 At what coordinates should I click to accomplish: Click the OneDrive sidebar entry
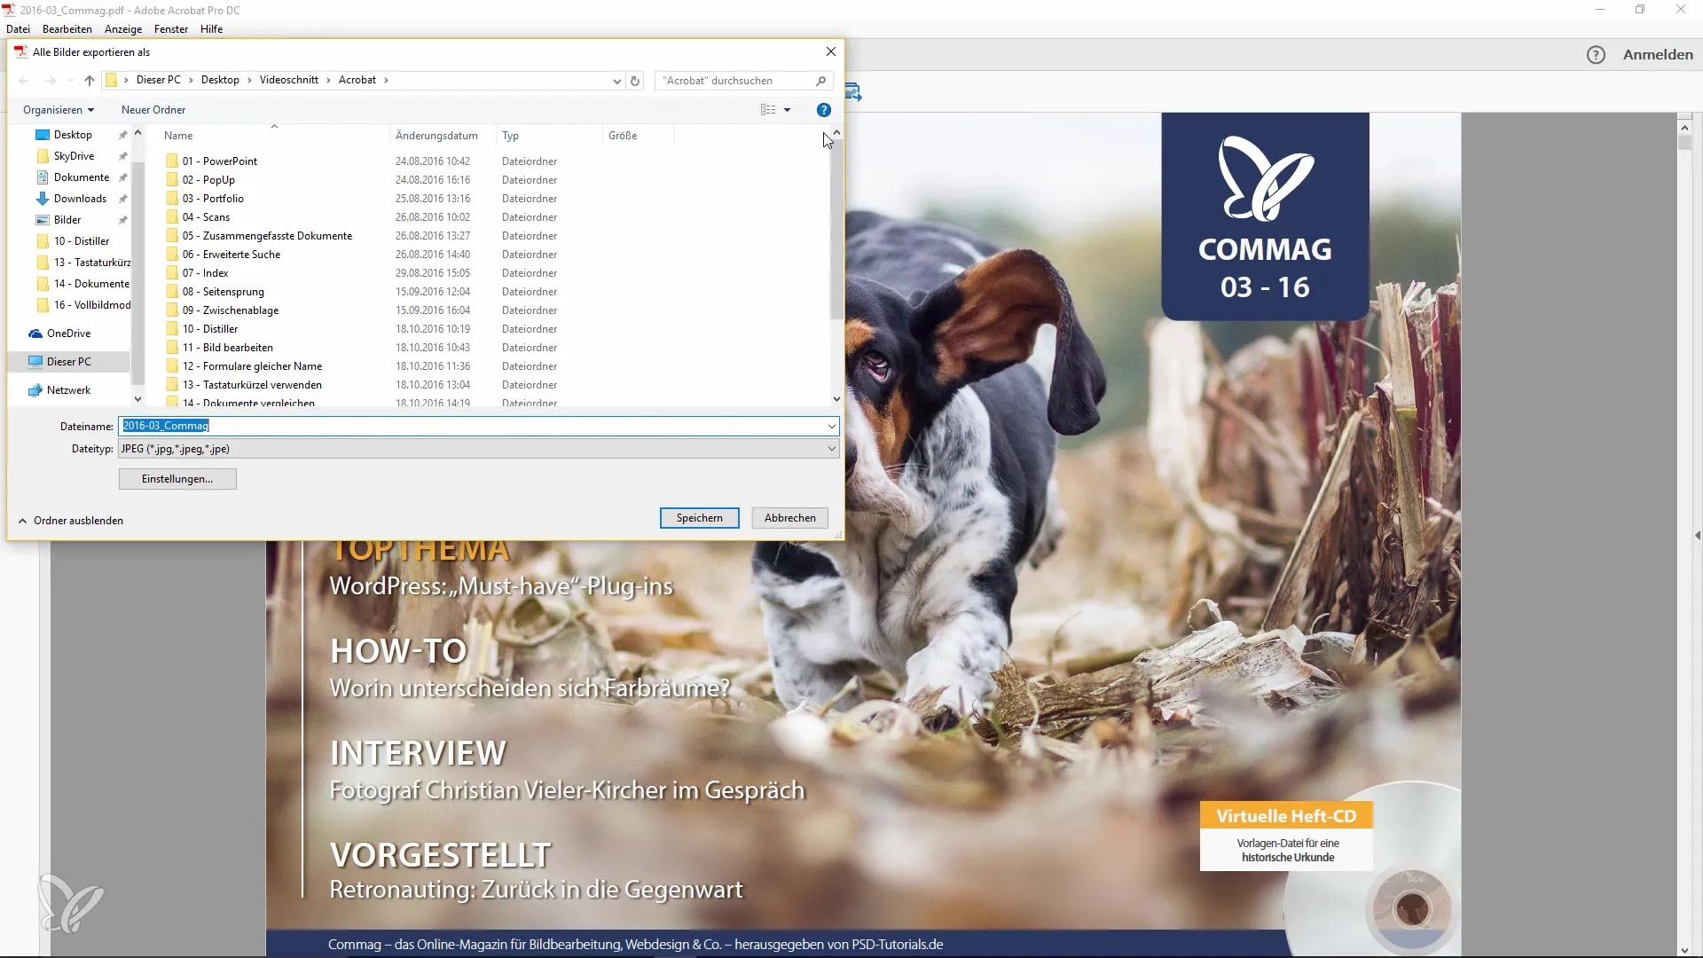[67, 333]
